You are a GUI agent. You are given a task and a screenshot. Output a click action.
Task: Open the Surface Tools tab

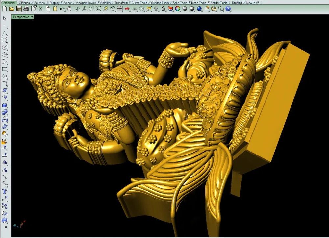point(160,3)
